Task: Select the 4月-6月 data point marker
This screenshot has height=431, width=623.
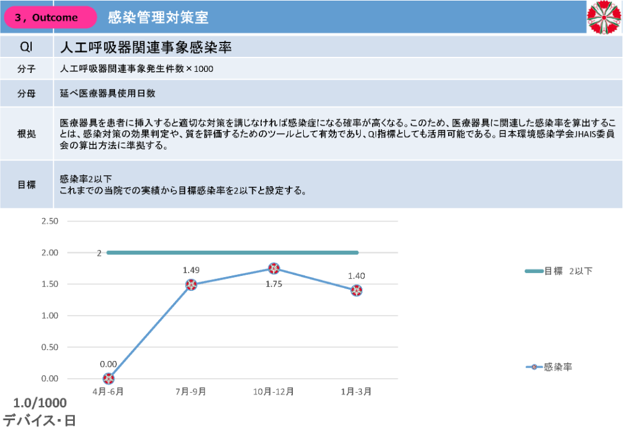Action: pos(108,378)
